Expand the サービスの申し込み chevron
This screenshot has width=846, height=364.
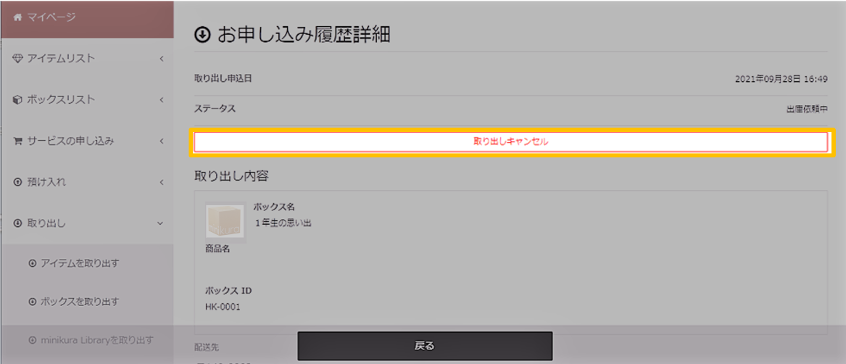(162, 141)
